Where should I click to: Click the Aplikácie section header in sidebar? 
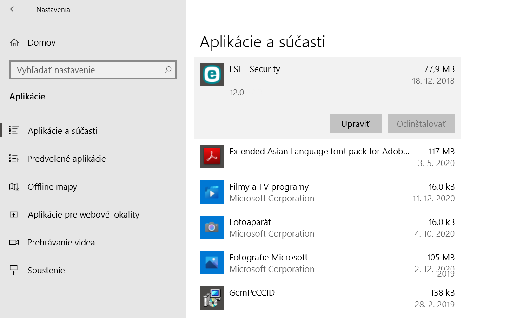click(27, 96)
